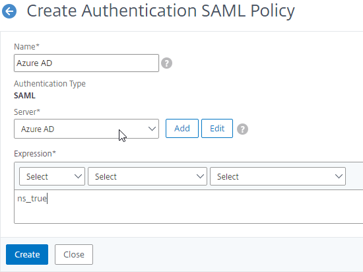Expand the Server list via its chevron arrow
The height and width of the screenshot is (272, 363).
click(x=152, y=129)
